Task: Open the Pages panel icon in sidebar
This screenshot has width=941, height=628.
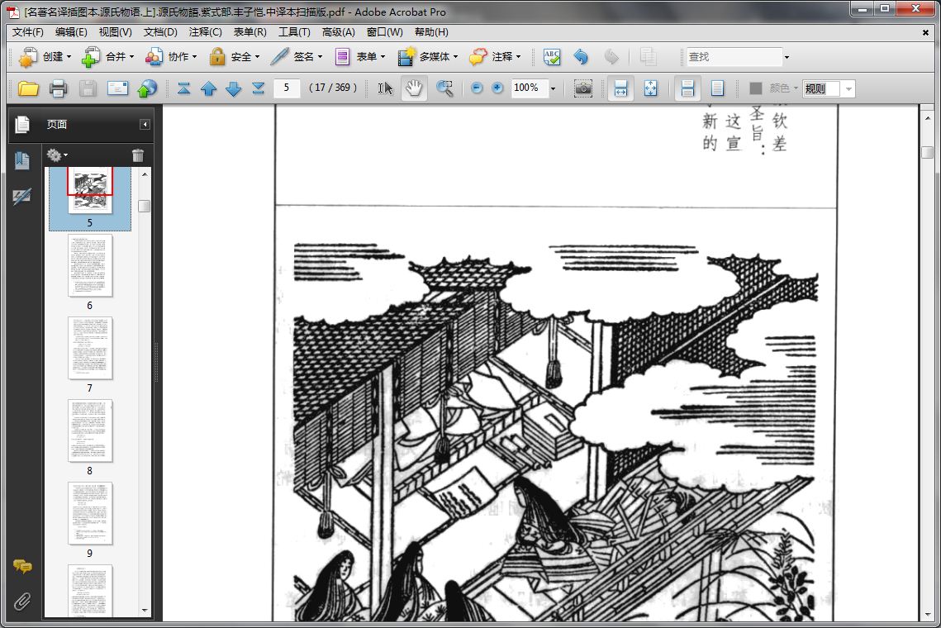Action: point(22,124)
